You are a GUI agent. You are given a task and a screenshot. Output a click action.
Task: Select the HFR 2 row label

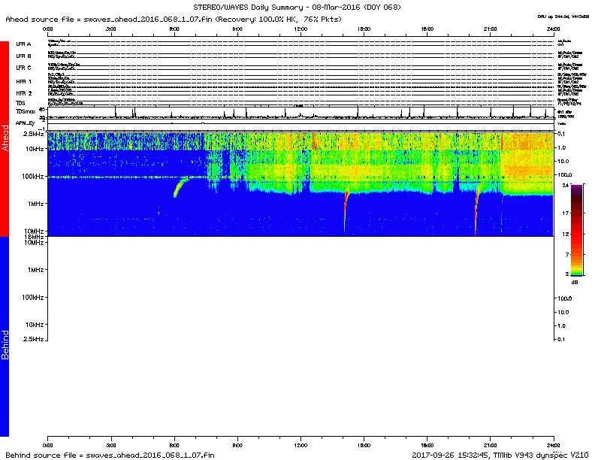(x=24, y=93)
